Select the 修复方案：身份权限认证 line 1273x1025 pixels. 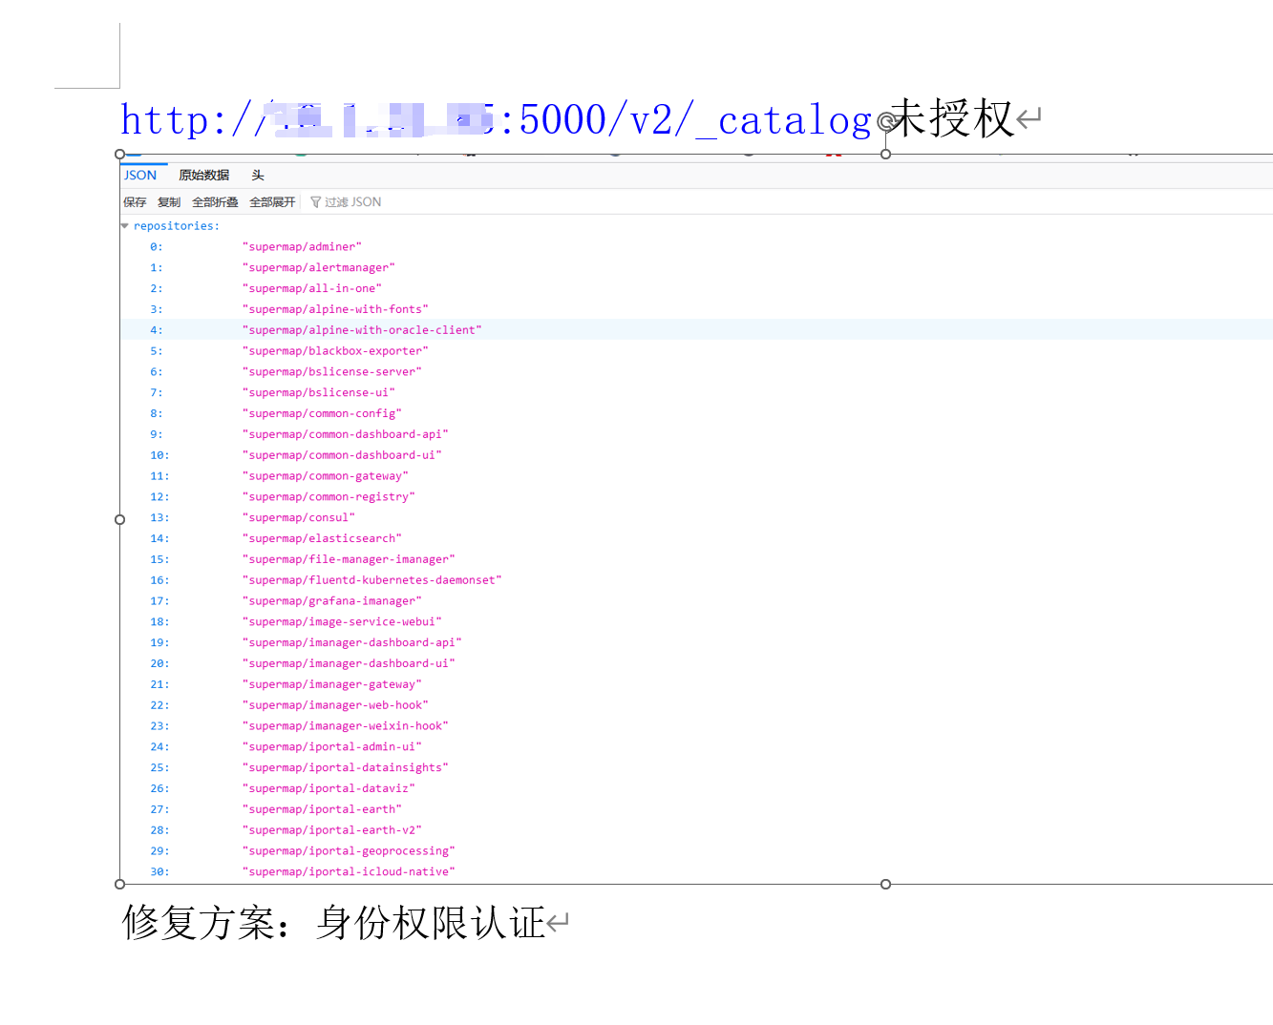point(333,923)
